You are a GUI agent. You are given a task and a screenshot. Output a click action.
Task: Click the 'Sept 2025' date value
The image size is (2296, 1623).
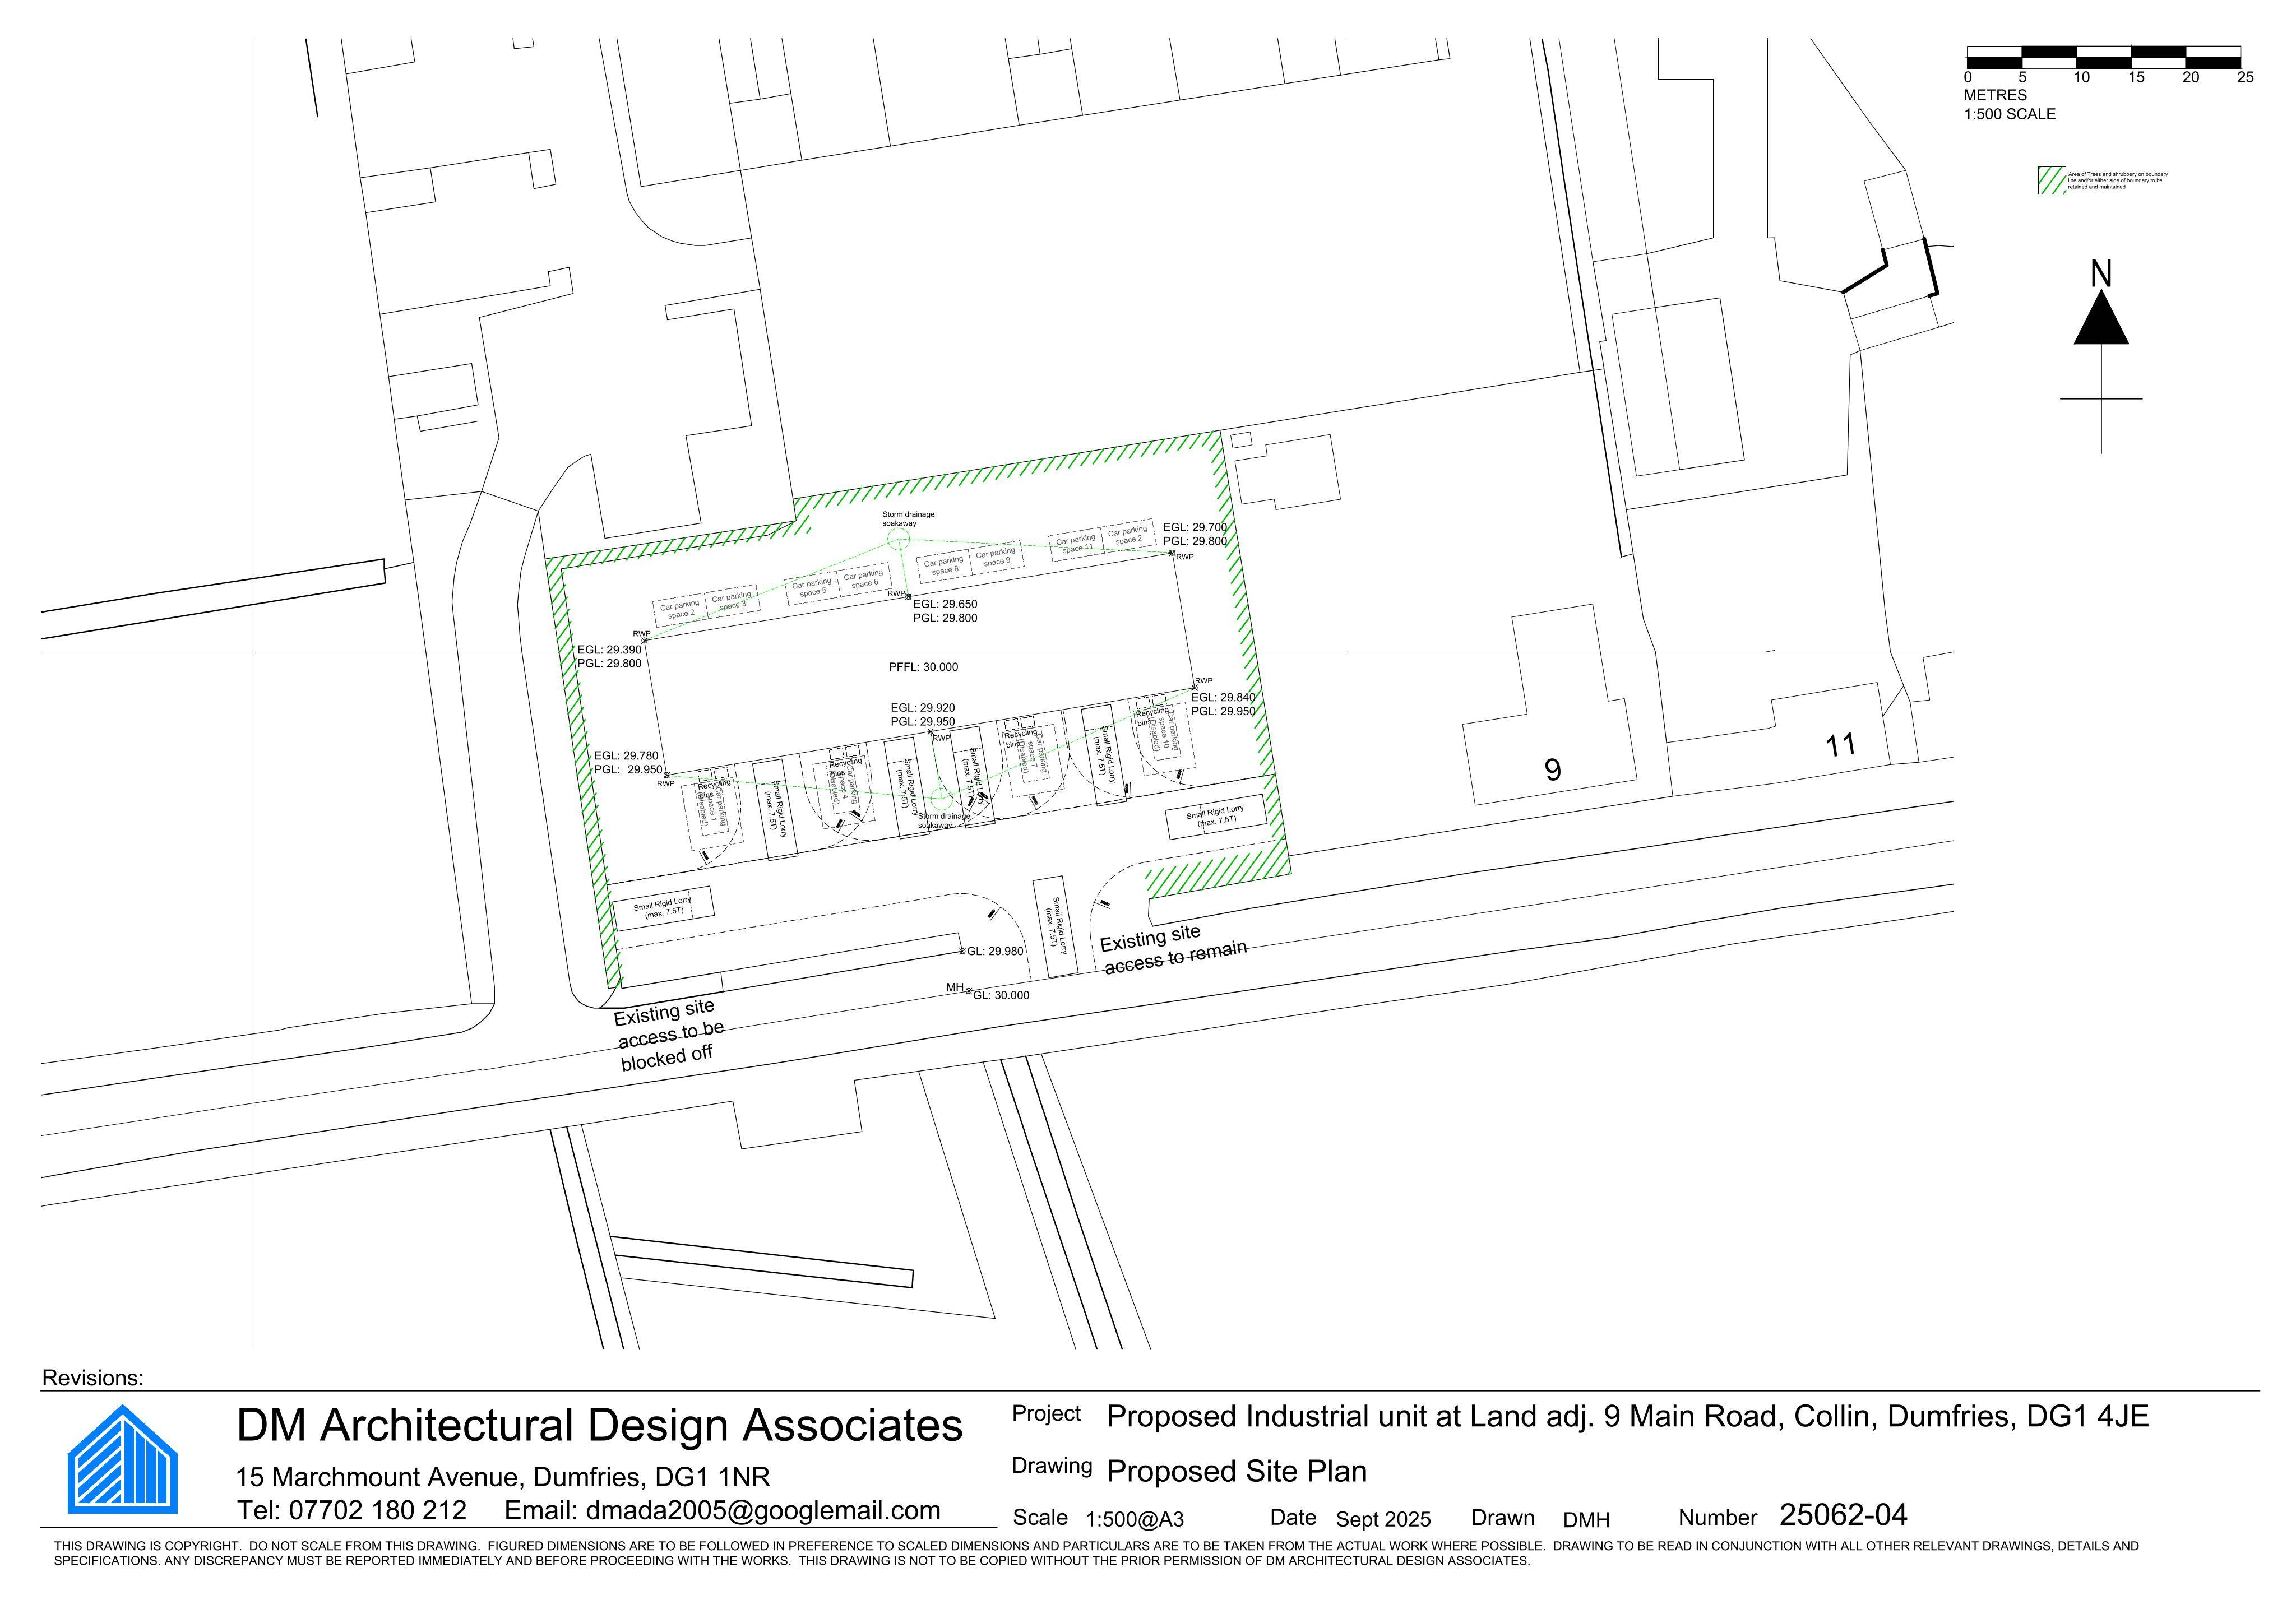point(1383,1520)
